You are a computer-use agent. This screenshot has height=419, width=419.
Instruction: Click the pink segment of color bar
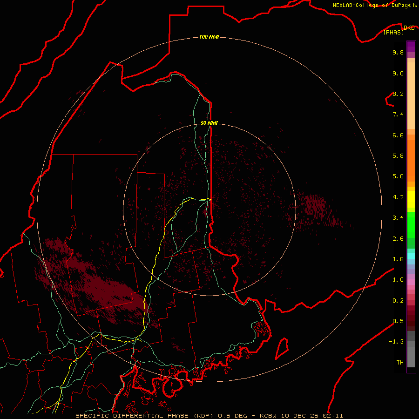point(411,282)
